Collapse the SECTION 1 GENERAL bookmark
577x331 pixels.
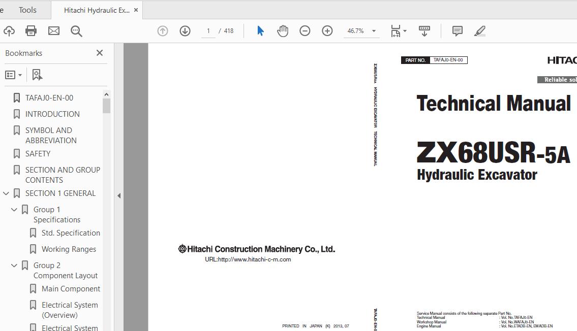click(6, 193)
